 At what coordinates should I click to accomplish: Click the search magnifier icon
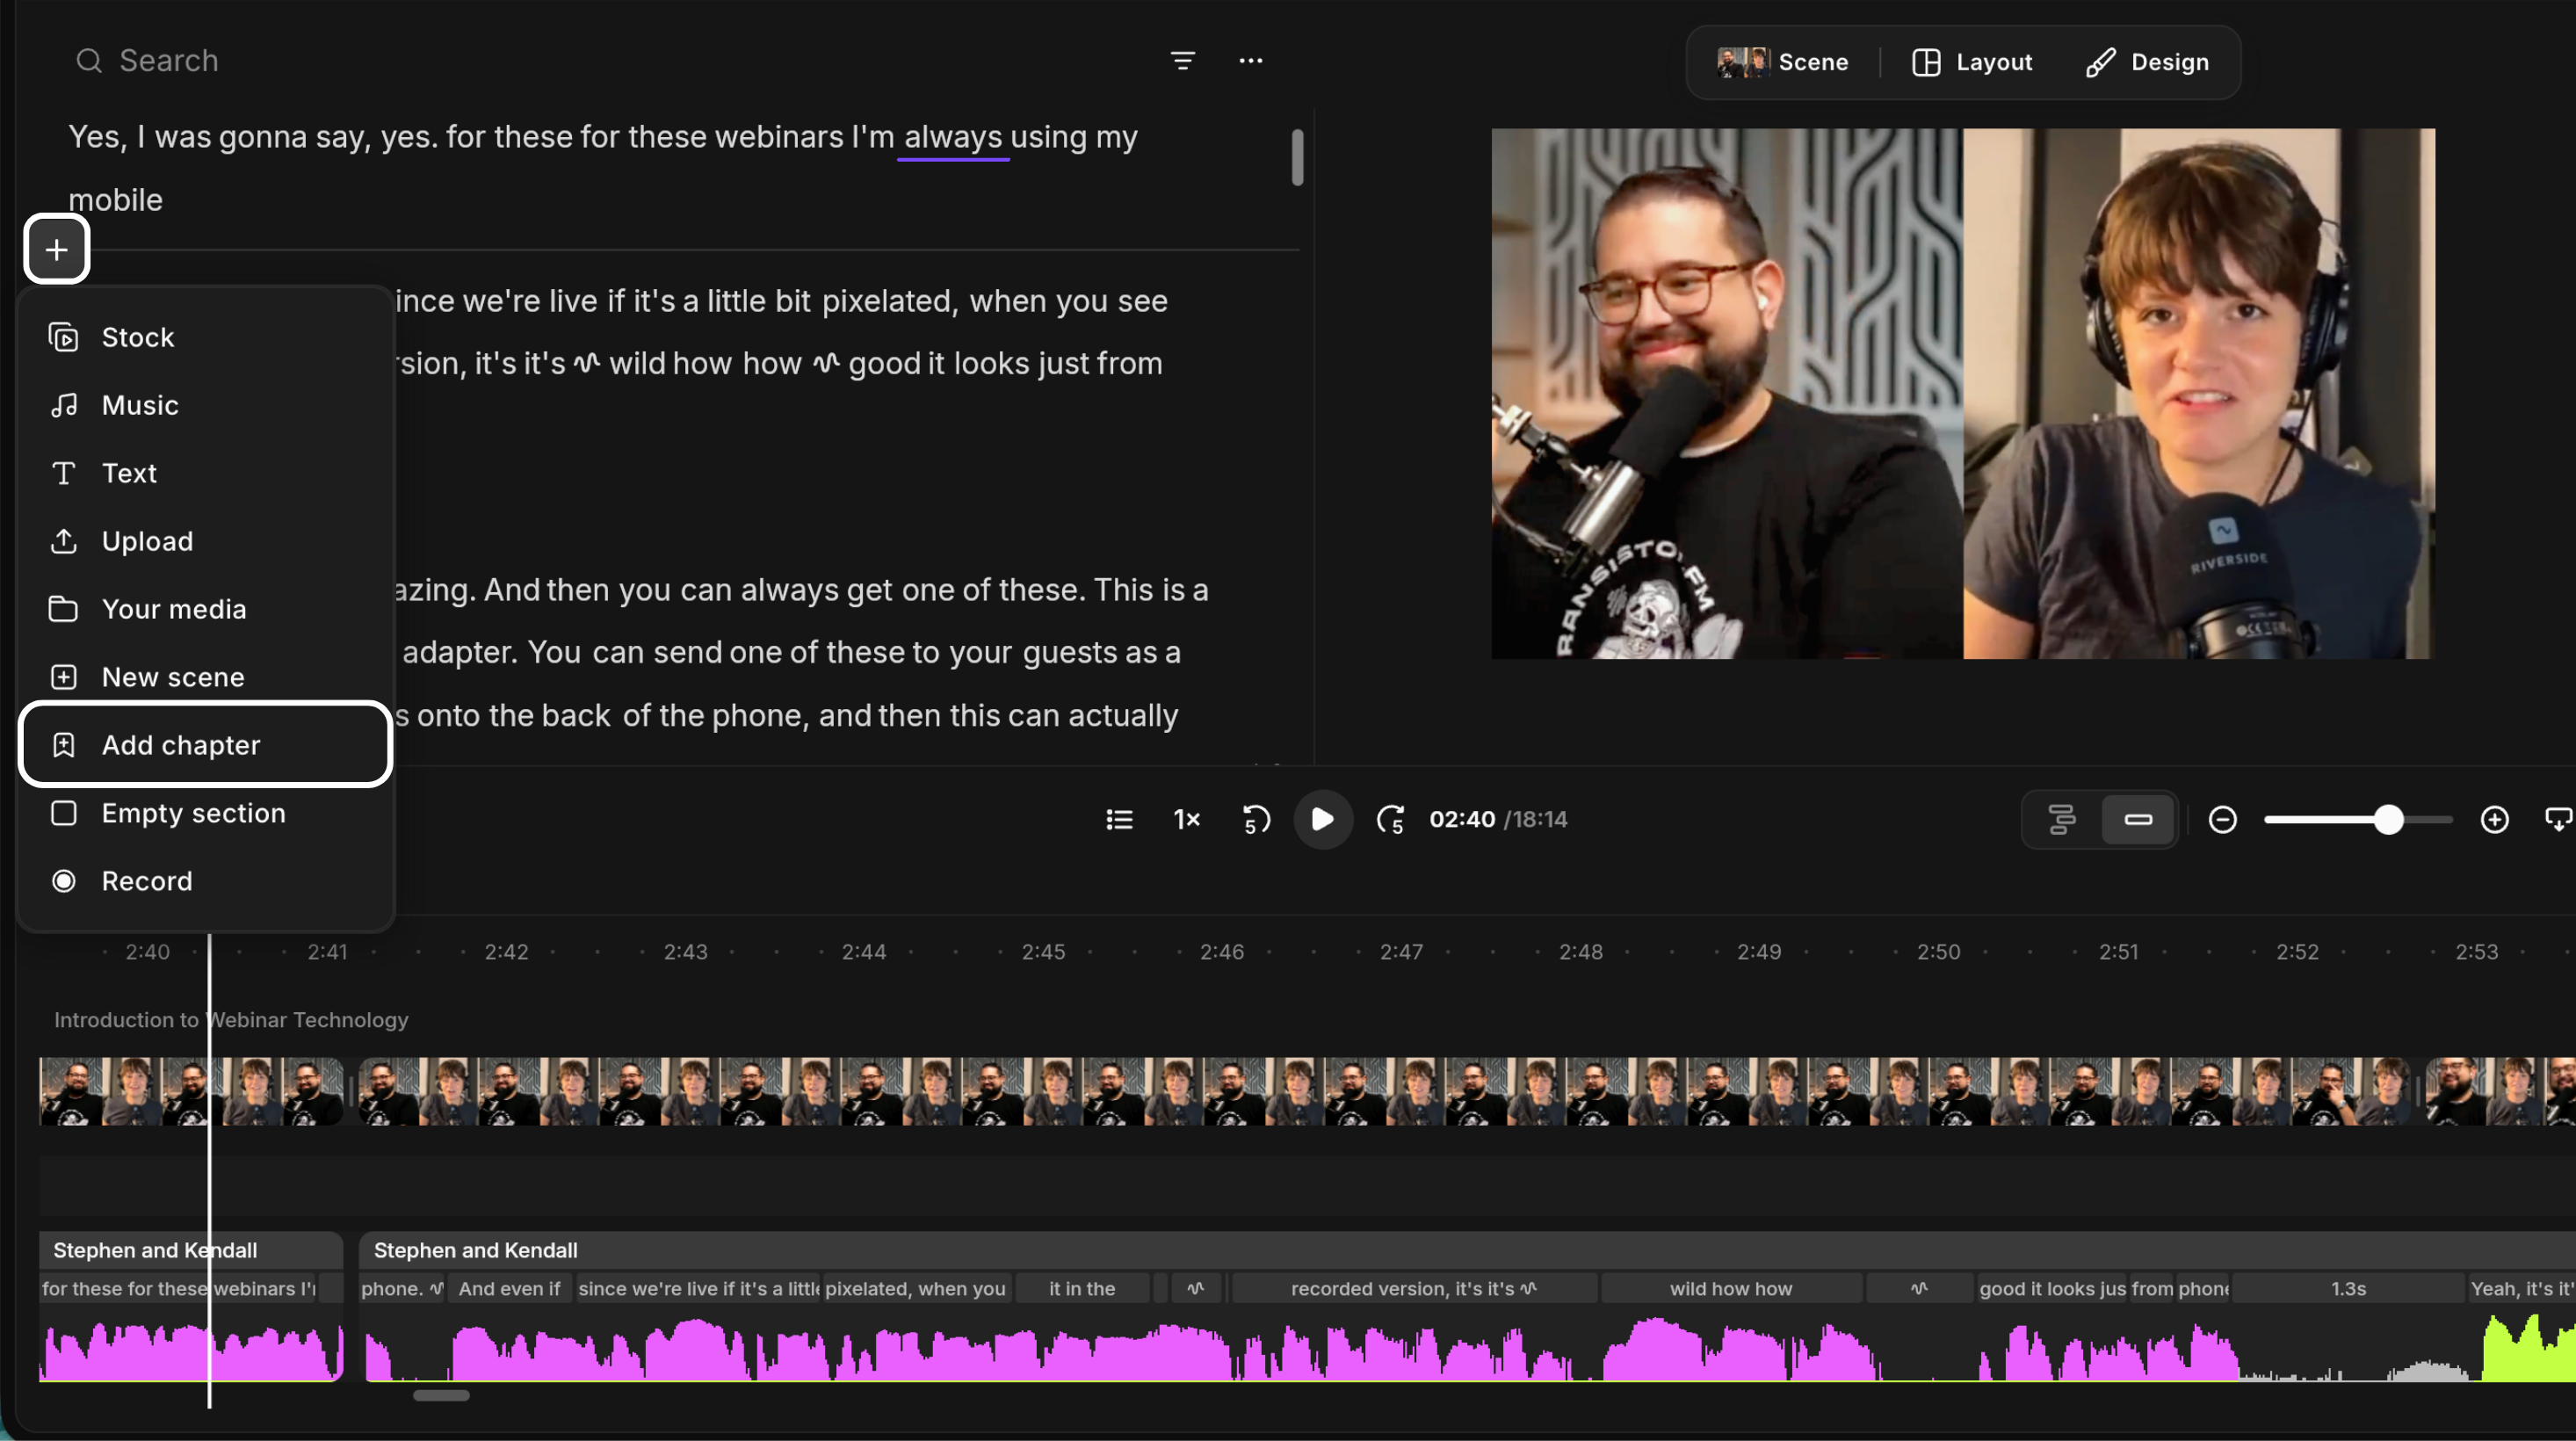(89, 61)
